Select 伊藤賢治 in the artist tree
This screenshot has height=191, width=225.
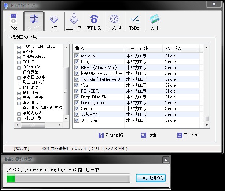pos(31,72)
